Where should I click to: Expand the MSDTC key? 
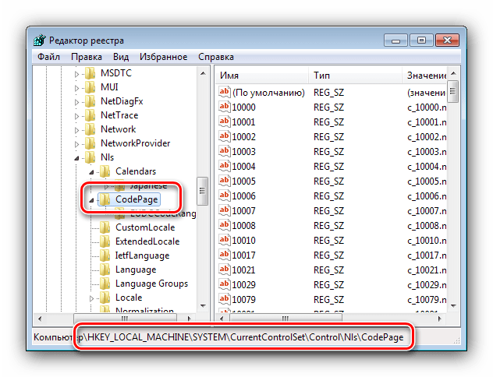click(76, 74)
